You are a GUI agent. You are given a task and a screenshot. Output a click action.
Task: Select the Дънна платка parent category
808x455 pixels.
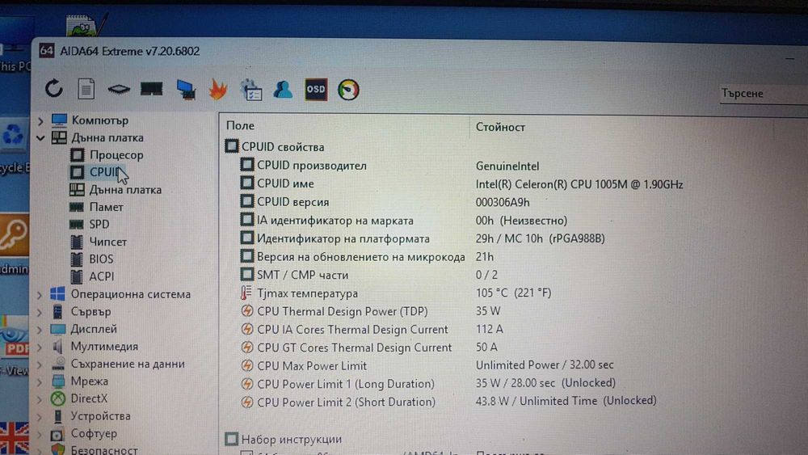[107, 137]
